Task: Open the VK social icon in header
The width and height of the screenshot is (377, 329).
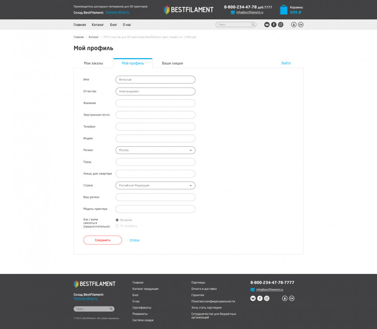Action: (x=267, y=24)
